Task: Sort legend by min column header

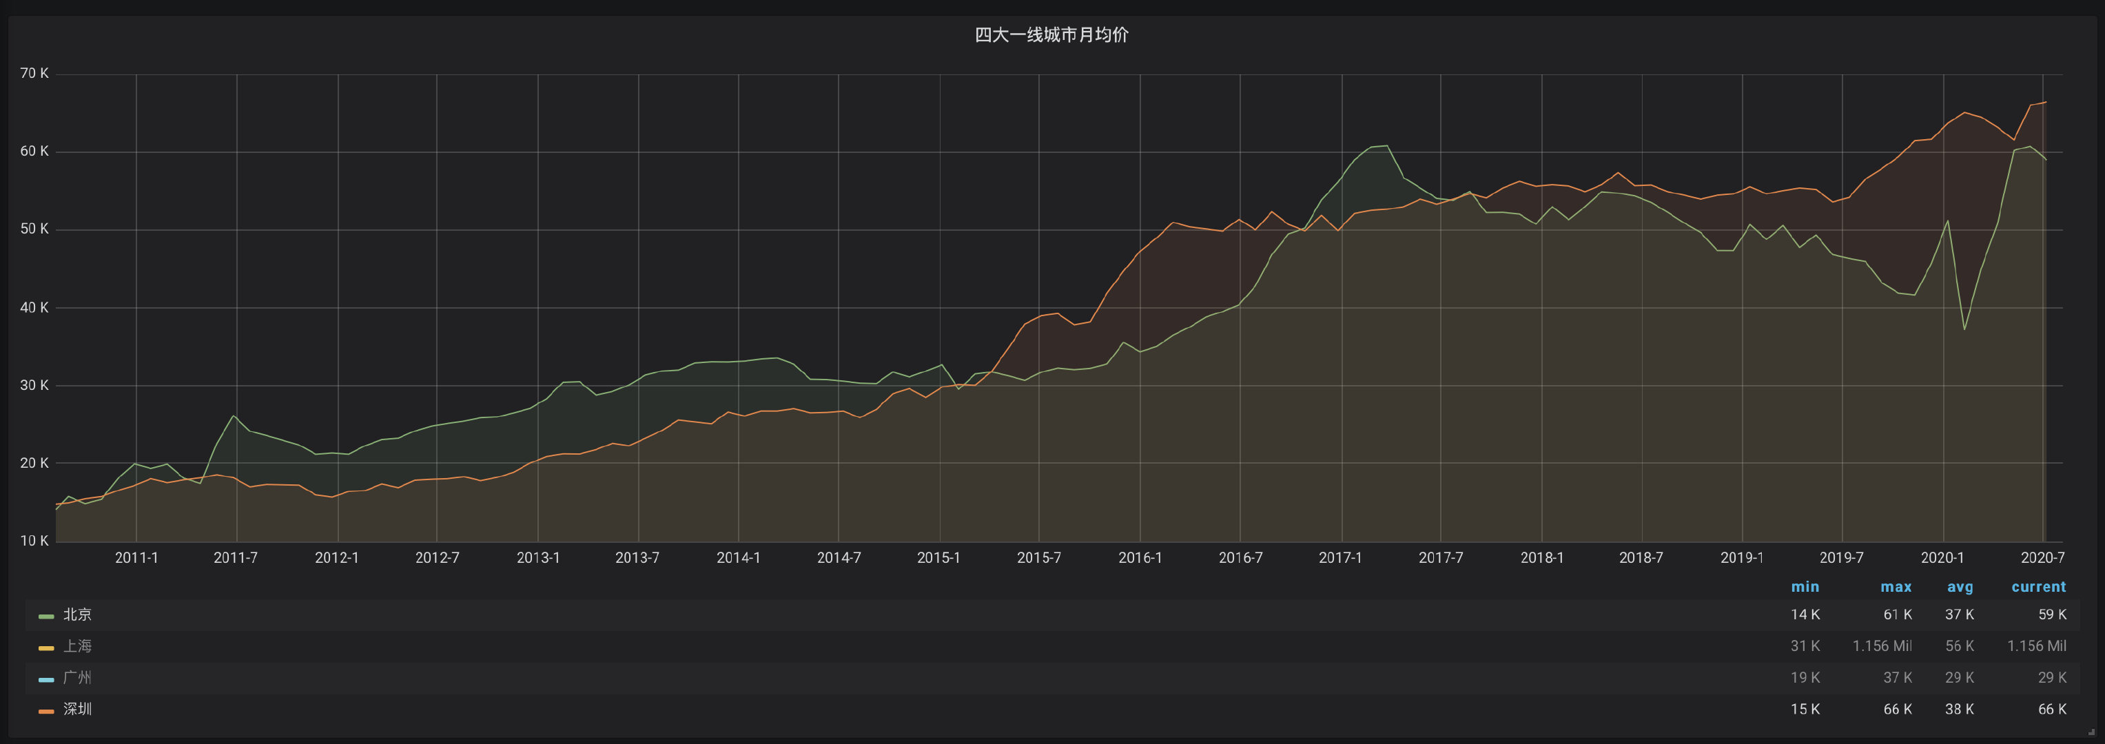Action: 1805,586
